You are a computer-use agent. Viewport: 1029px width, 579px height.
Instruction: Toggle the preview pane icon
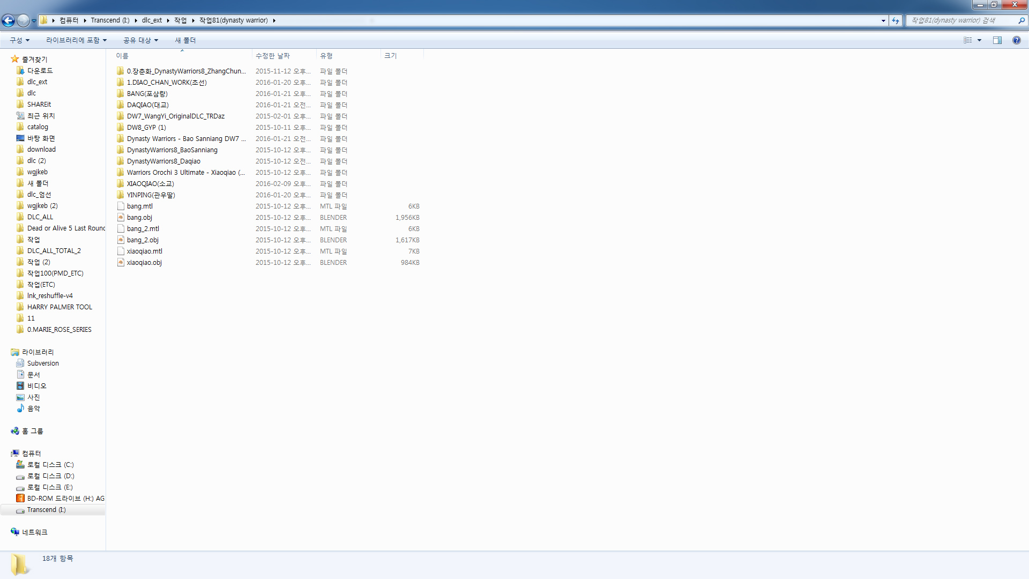tap(997, 40)
